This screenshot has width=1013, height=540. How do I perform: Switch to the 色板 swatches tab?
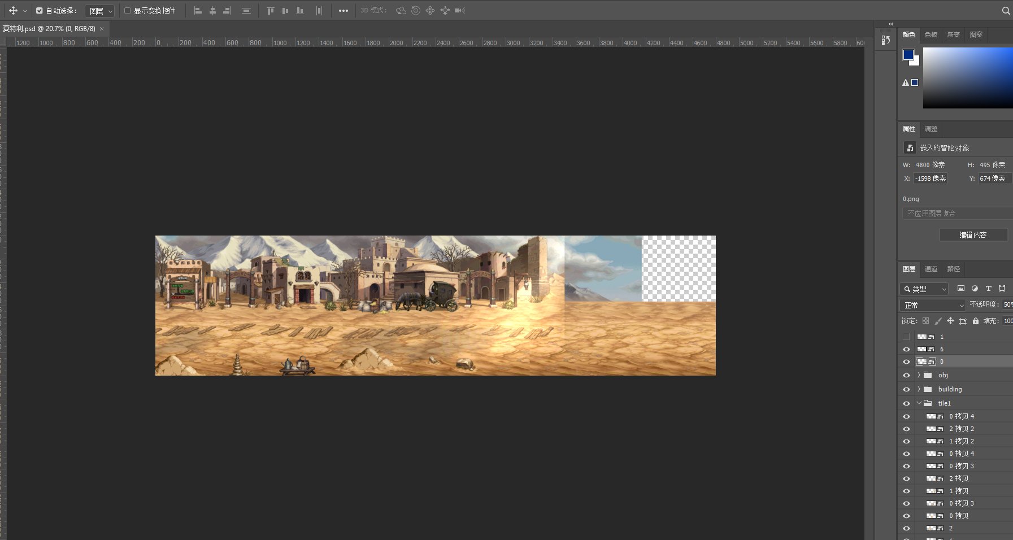[x=931, y=35]
